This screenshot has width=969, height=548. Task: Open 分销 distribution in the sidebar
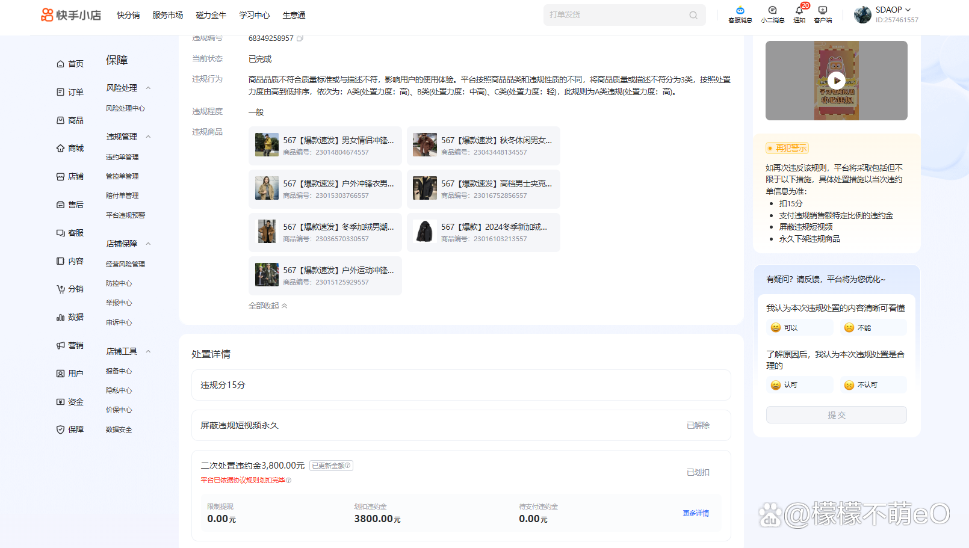70,289
